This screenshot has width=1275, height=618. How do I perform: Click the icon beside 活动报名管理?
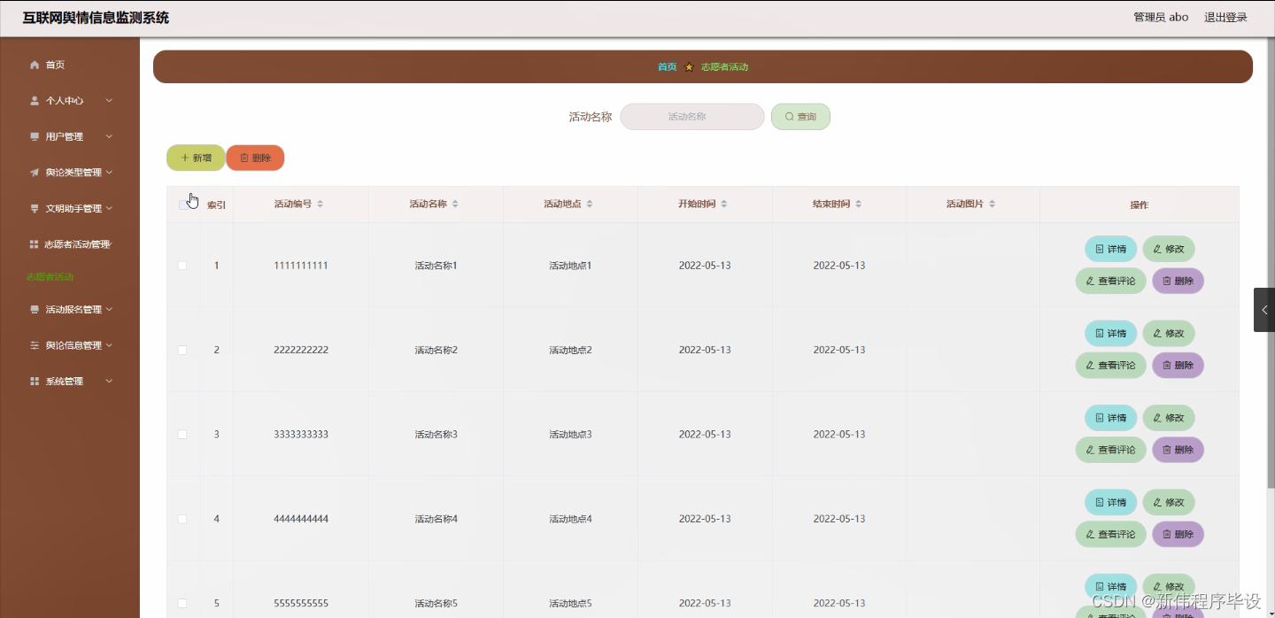coord(35,310)
